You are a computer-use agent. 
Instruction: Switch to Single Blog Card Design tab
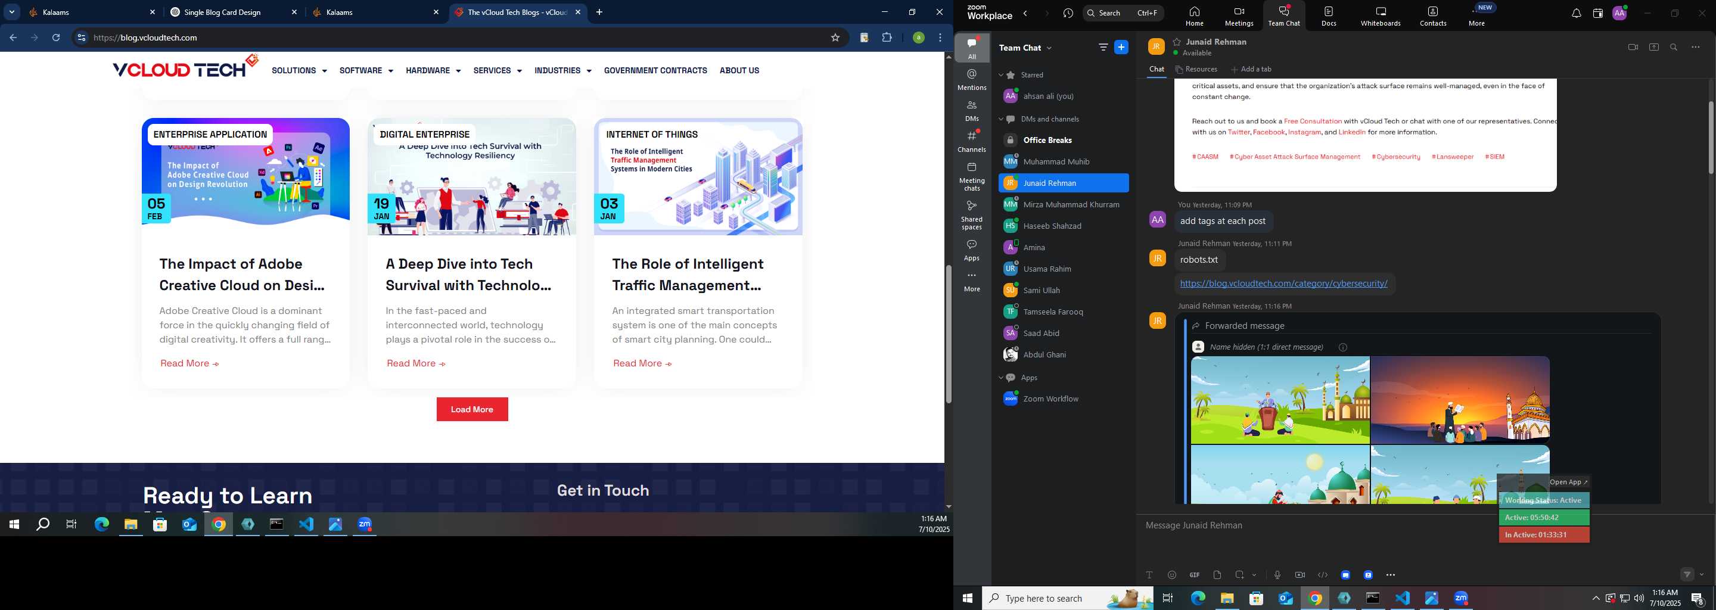click(233, 12)
